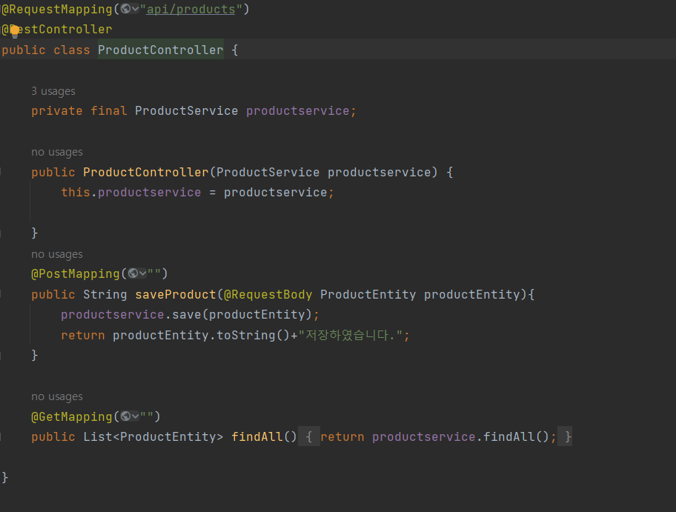This screenshot has height=512, width=676.
Task: Open the globe URL icon in @PostMapping
Action: (133, 273)
